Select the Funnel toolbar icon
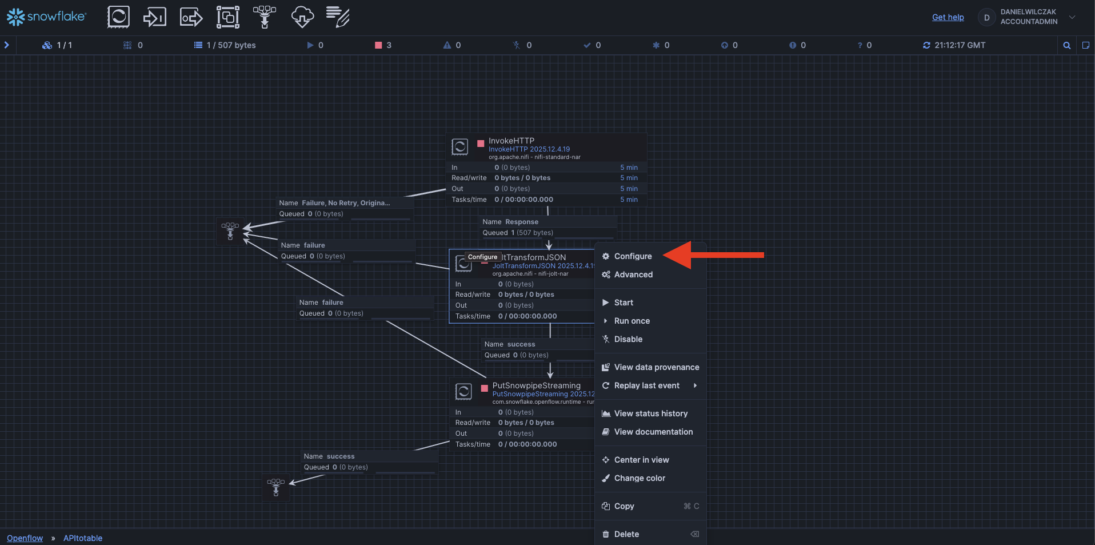Screen dimensions: 1095x545 pyautogui.click(x=264, y=17)
